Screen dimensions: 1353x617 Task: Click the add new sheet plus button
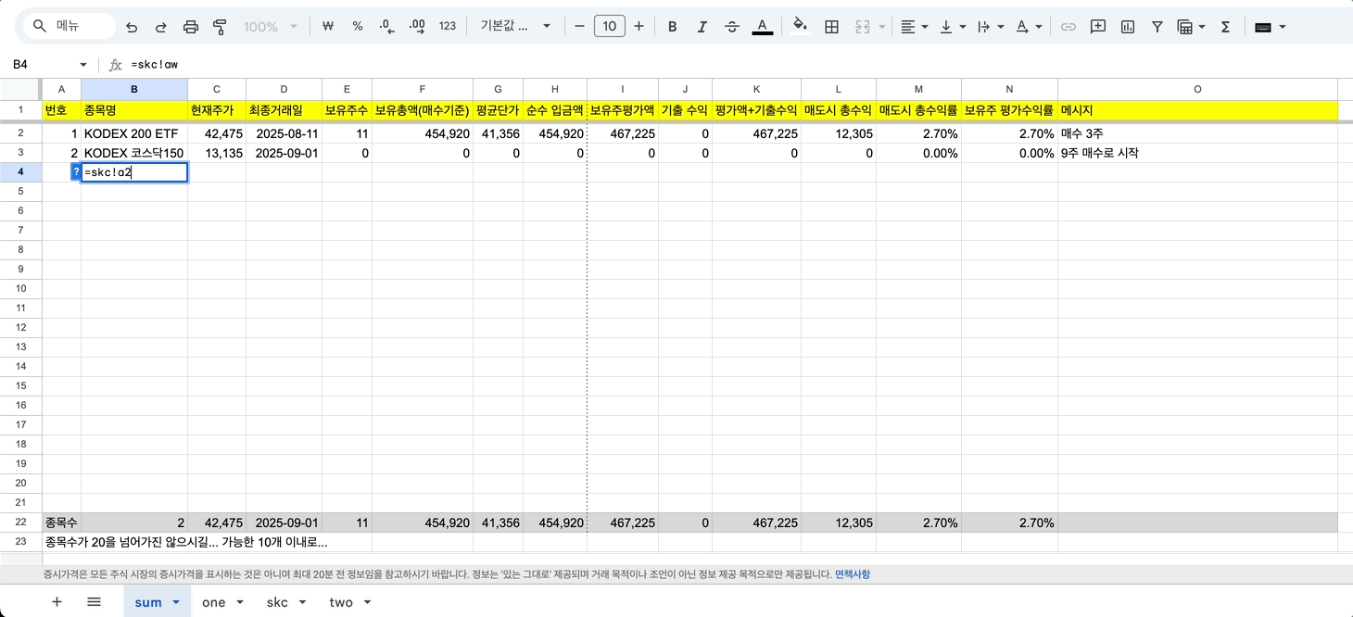point(57,602)
